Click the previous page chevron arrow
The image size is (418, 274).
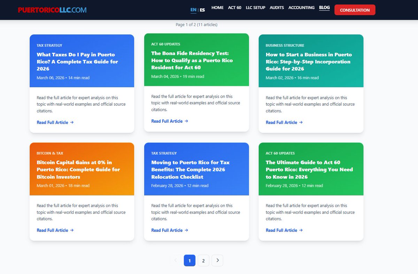[176, 260]
